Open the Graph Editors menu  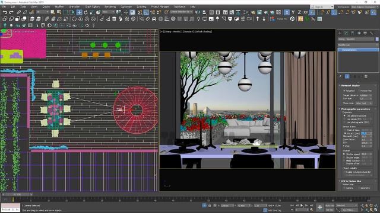[x=92, y=7]
